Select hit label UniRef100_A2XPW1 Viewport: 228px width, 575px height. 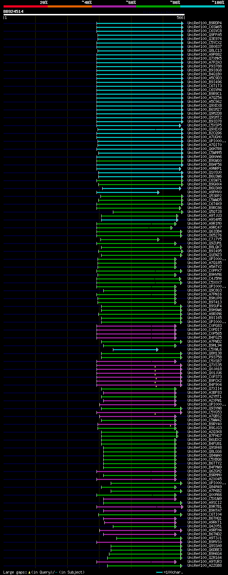(x=204, y=400)
